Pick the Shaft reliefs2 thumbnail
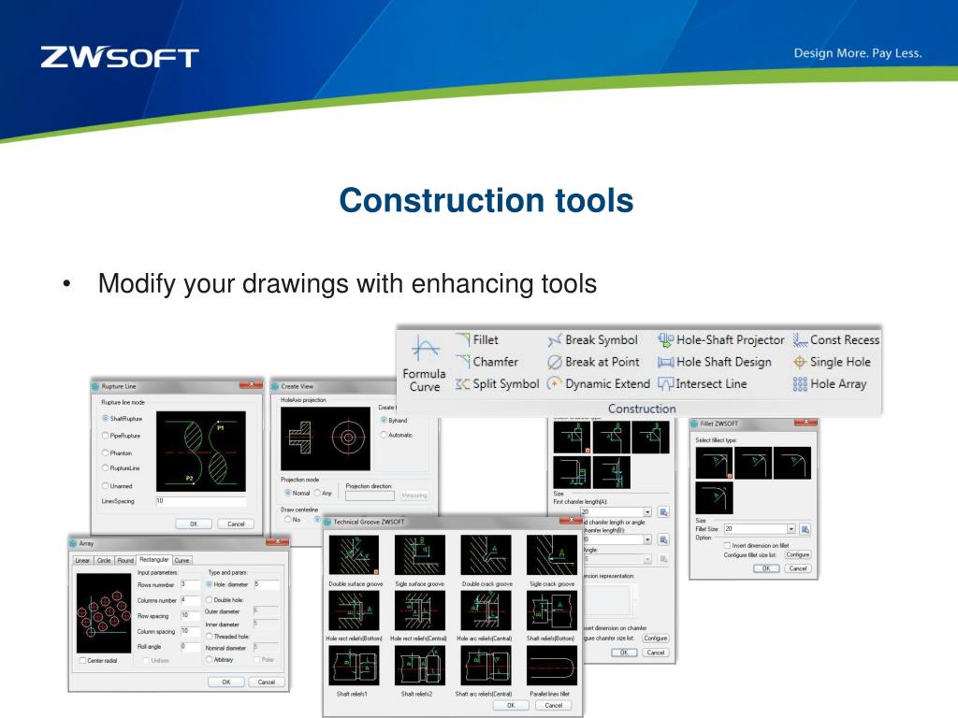958x718 pixels. coord(420,666)
